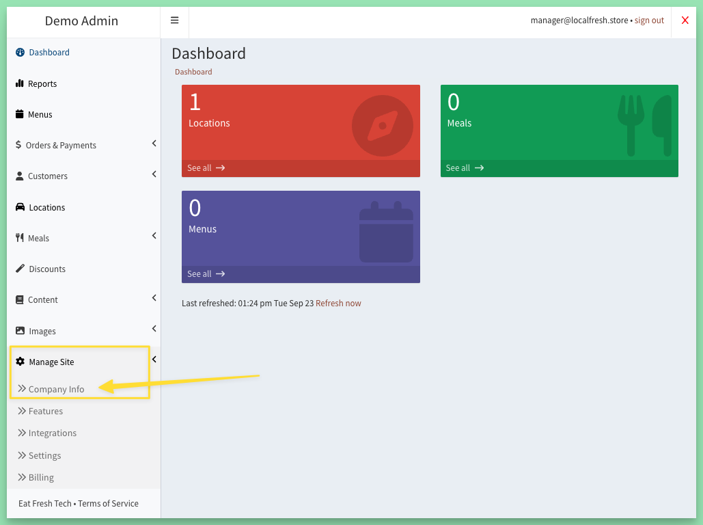The height and width of the screenshot is (525, 703).
Task: Click the Content book icon
Action: tap(20, 299)
